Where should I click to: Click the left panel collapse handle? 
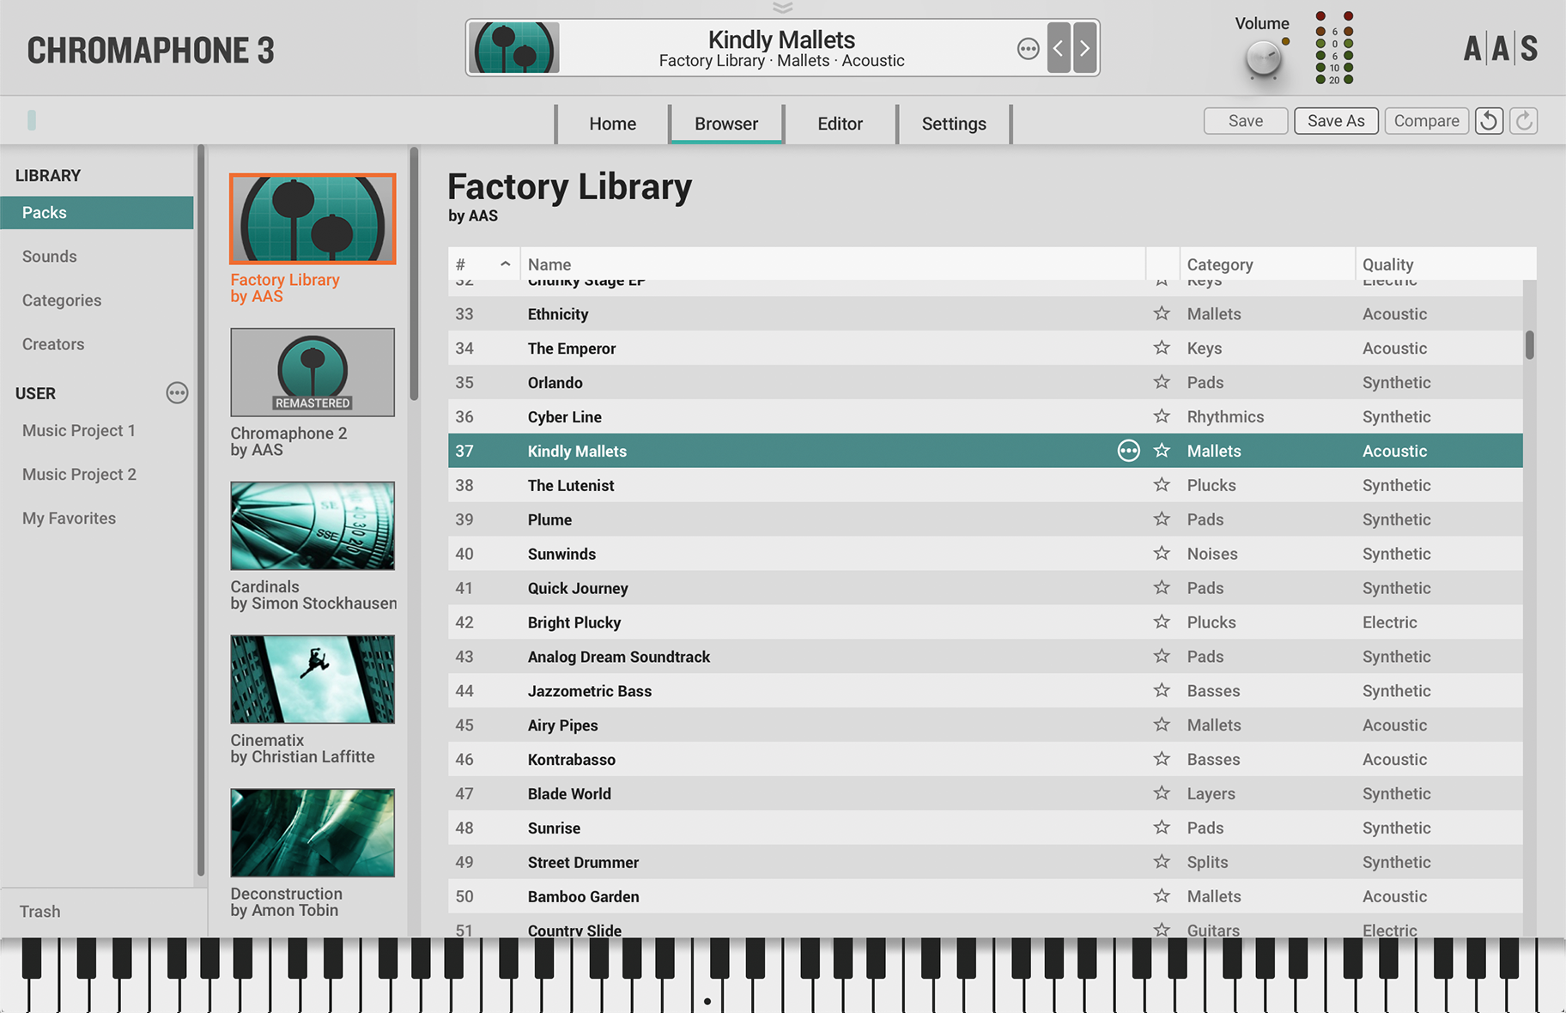coord(31,120)
